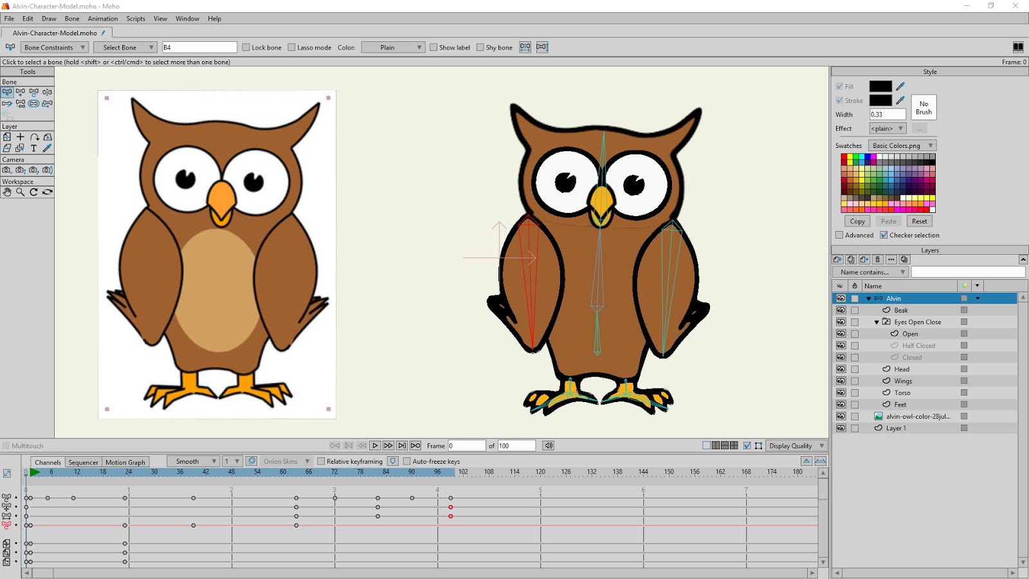Toggle visibility of the Wings layer

point(841,381)
